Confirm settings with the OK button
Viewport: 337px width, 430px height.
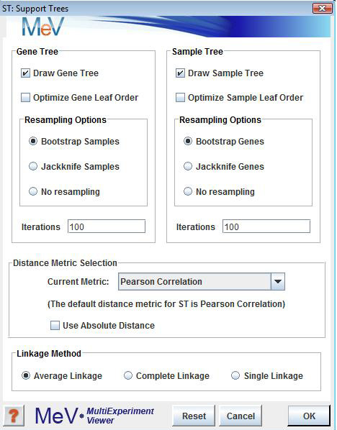tap(309, 416)
